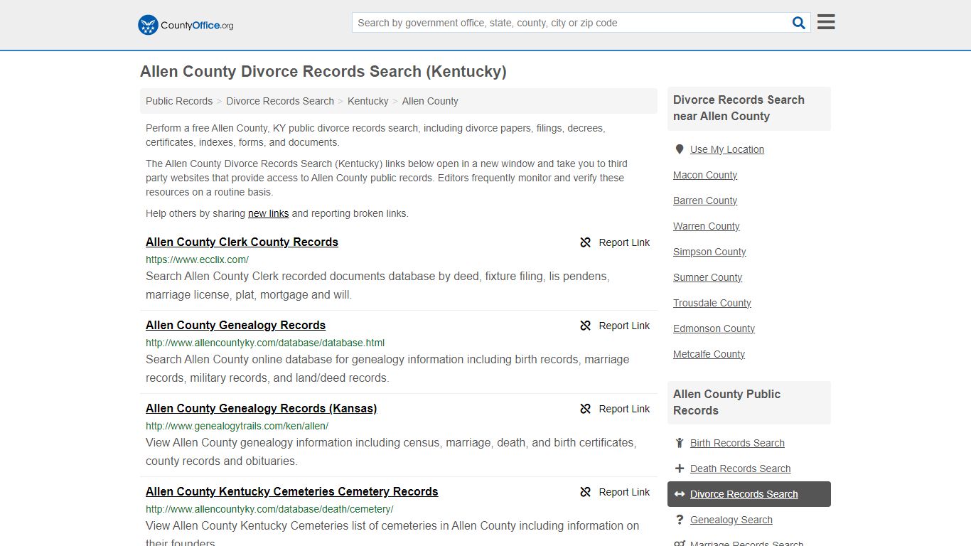This screenshot has height=546, width=971.
Task: Open Allen County Genealogy Records (Kansas)
Action: (261, 408)
